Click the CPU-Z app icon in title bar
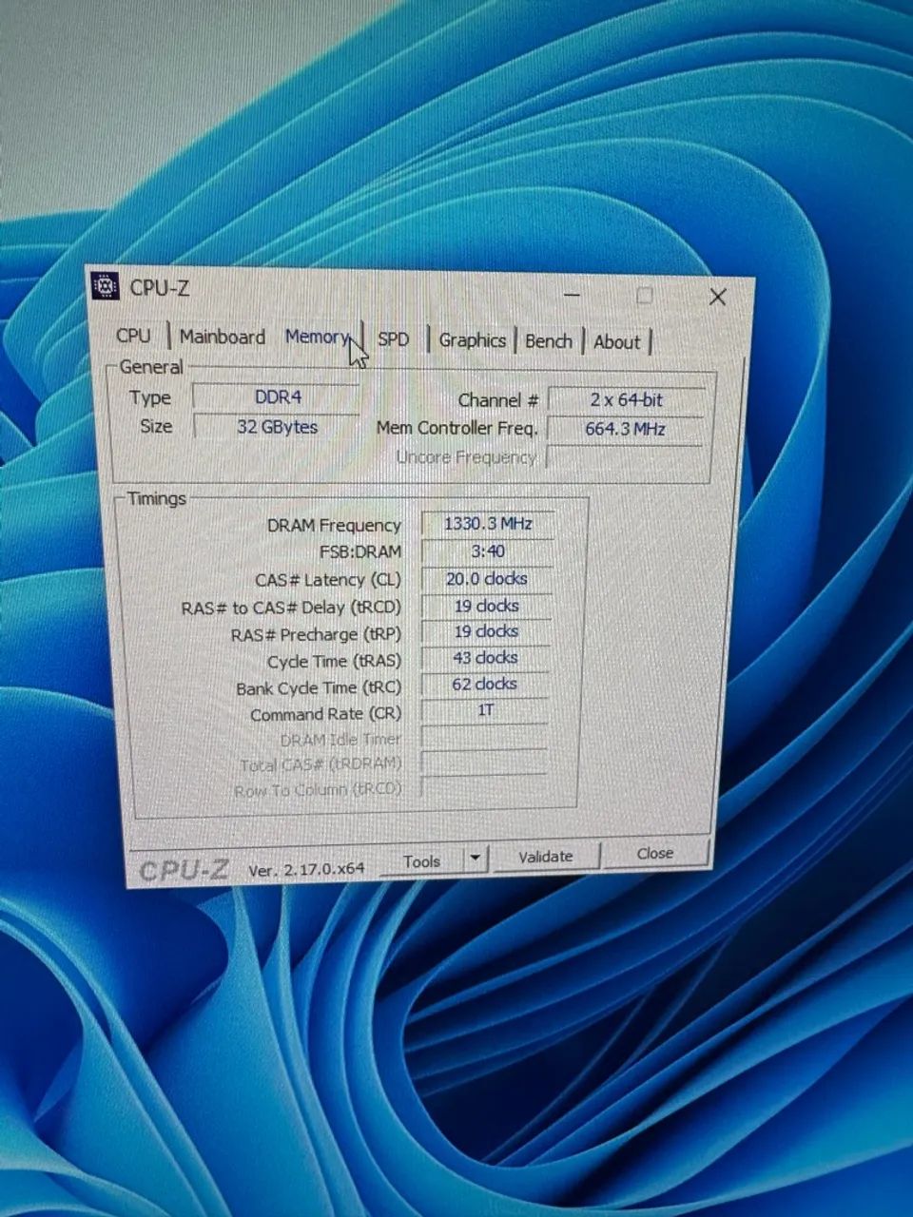 pos(105,286)
